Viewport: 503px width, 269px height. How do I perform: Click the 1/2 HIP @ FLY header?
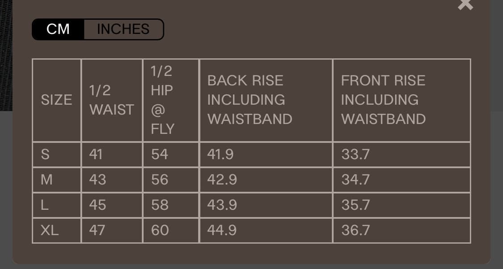tap(162, 100)
